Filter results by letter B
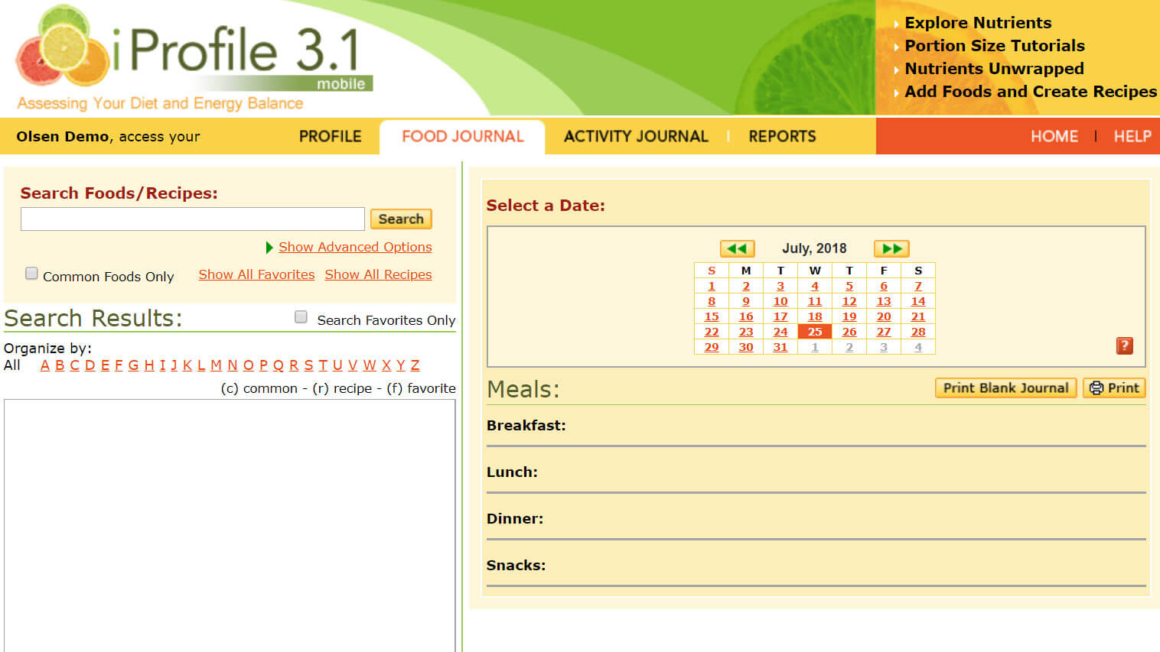1160x652 pixels. [60, 365]
